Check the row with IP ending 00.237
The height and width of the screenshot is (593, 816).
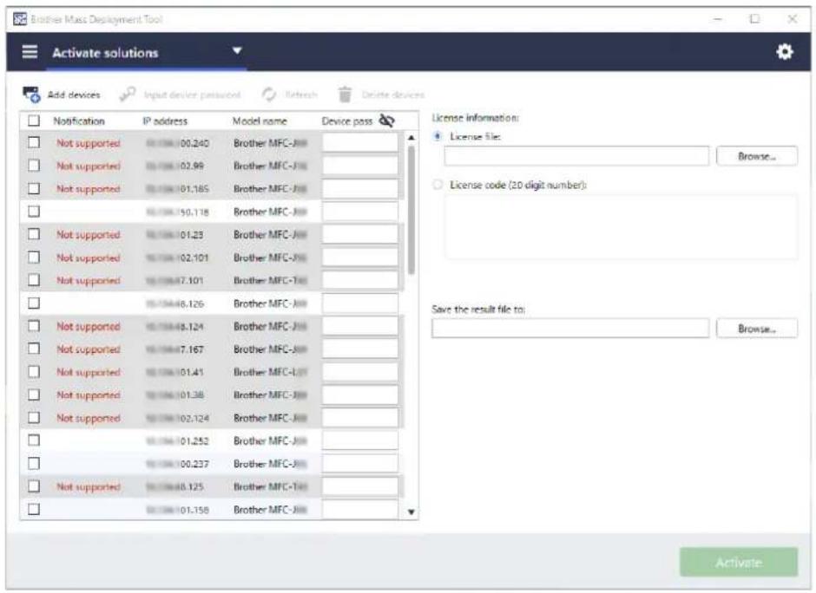point(34,463)
